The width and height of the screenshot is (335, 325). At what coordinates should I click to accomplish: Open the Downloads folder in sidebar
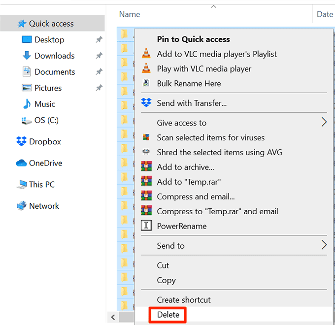(x=54, y=56)
